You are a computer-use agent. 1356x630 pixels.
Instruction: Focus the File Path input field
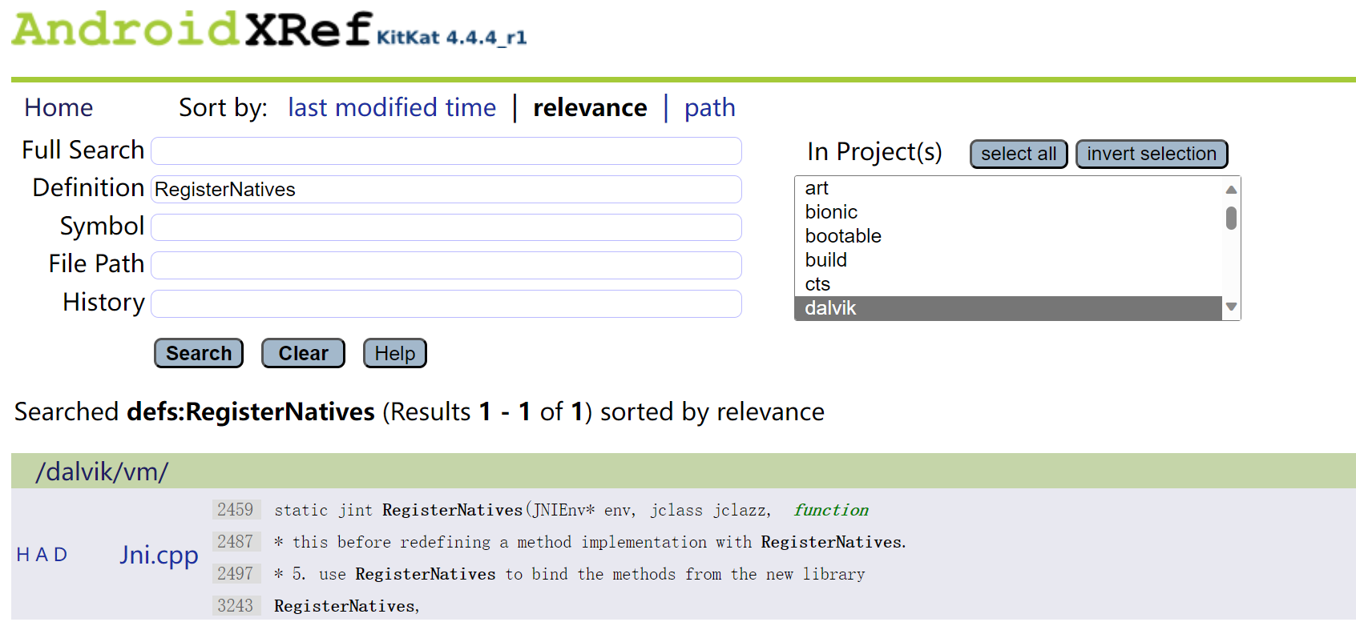click(x=446, y=265)
